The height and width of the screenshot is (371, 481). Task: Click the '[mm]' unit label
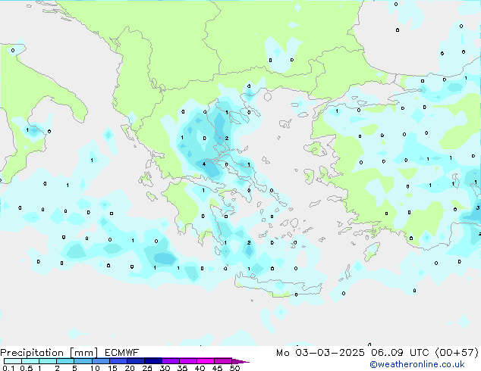tap(83, 353)
